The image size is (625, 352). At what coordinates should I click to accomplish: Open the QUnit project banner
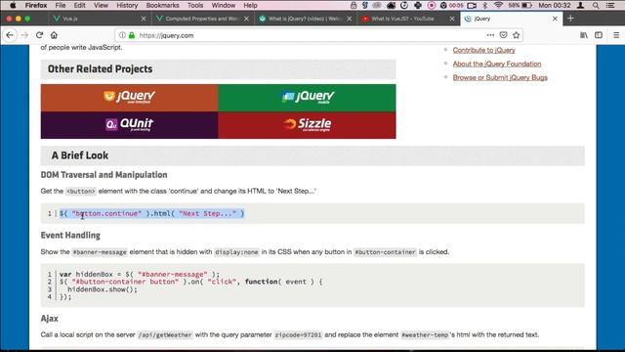(129, 125)
